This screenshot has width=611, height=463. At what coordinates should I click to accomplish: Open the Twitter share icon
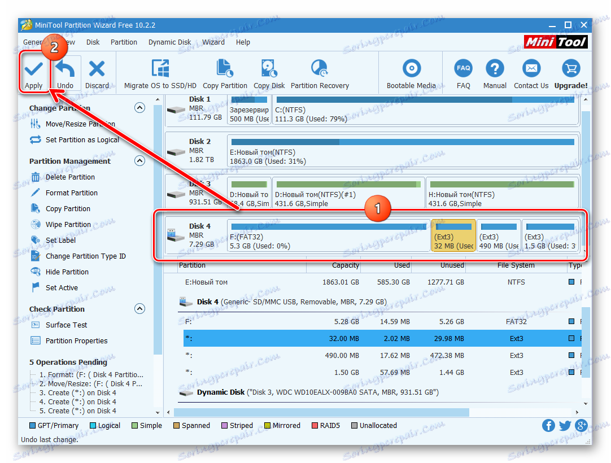[x=565, y=425]
